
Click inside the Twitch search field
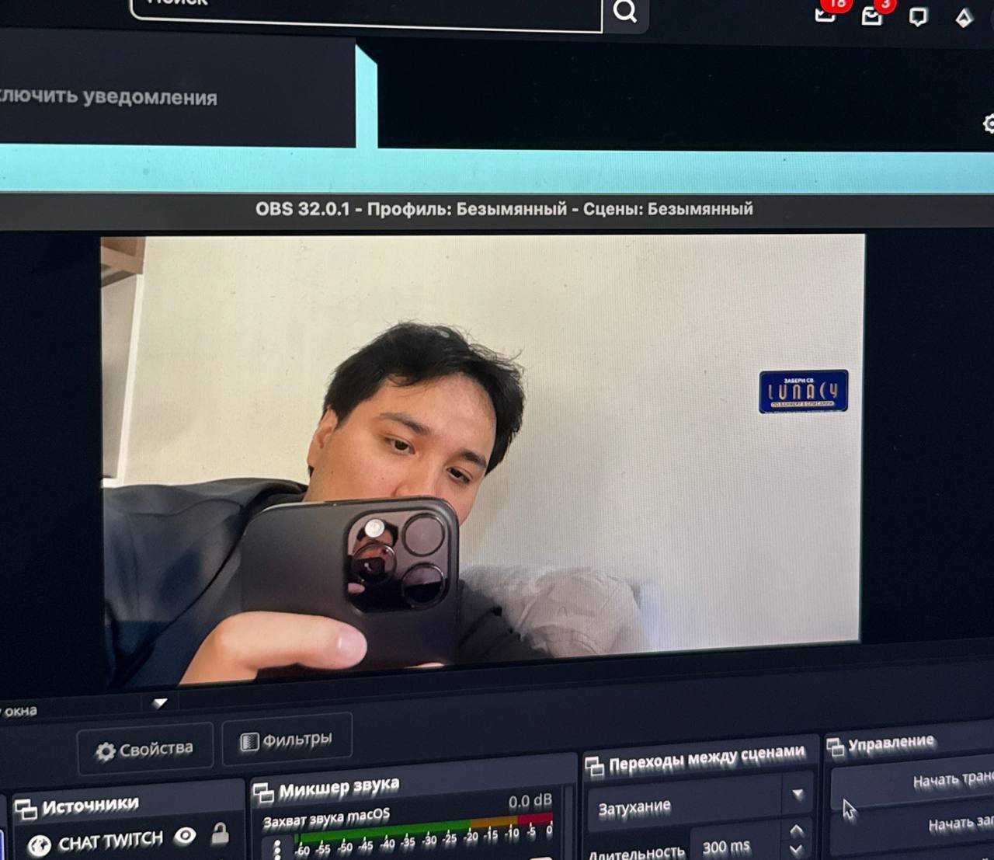[x=365, y=8]
